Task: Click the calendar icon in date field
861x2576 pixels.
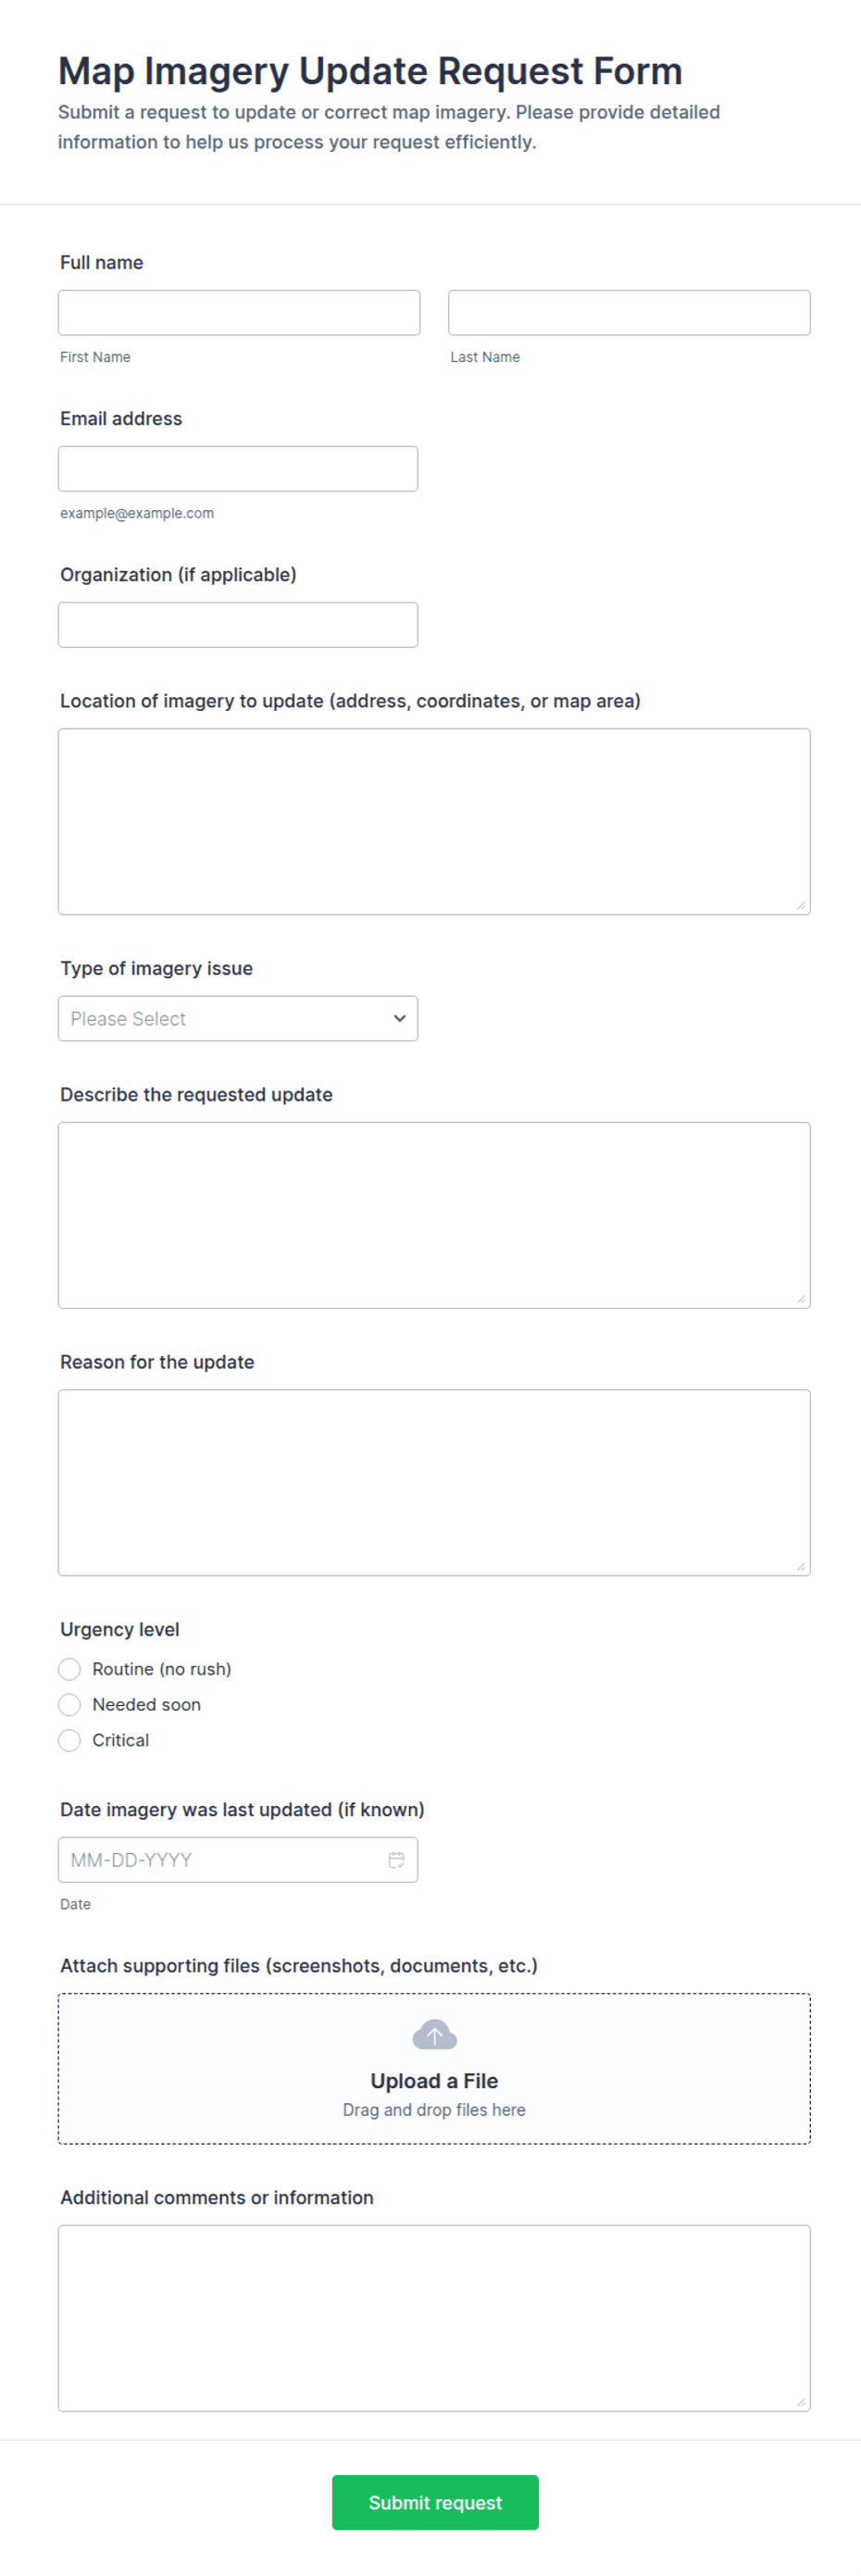Action: point(396,1859)
